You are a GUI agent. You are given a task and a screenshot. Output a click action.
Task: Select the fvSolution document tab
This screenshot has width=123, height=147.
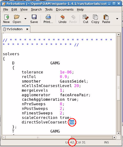[15, 29]
